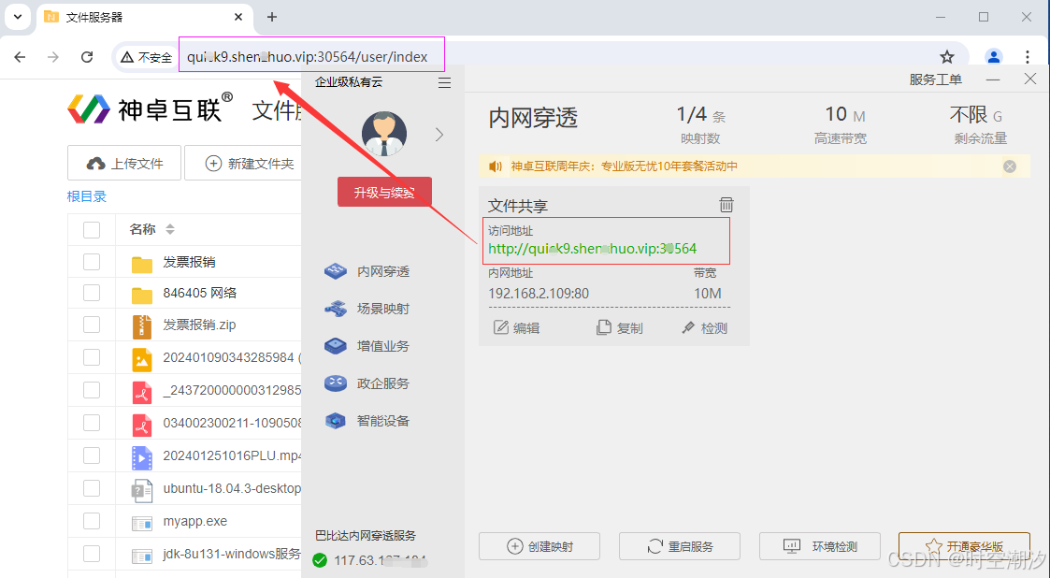Click the not secure warning badge
1050x578 pixels.
145,58
